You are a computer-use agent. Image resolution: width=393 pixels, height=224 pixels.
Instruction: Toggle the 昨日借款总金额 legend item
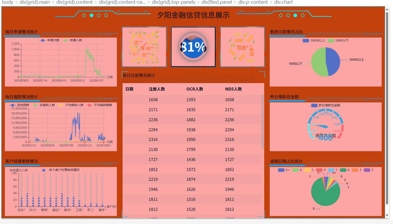[x=315, y=105]
